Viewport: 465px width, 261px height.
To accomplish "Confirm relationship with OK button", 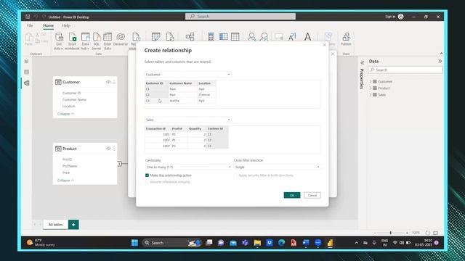I will tap(292, 195).
